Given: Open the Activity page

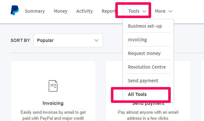Looking at the screenshot, I should click(x=85, y=11).
